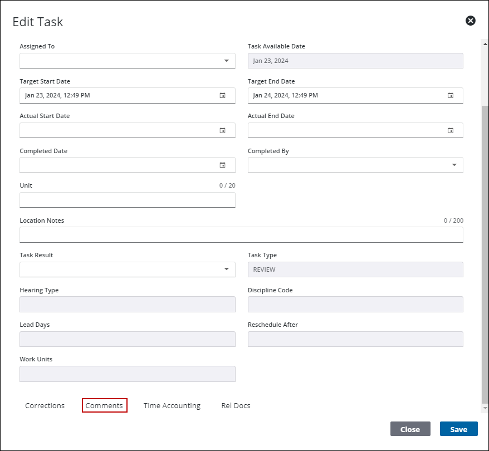Focus the Location Notes text field
Screen dimensions: 489x451
coord(241,234)
